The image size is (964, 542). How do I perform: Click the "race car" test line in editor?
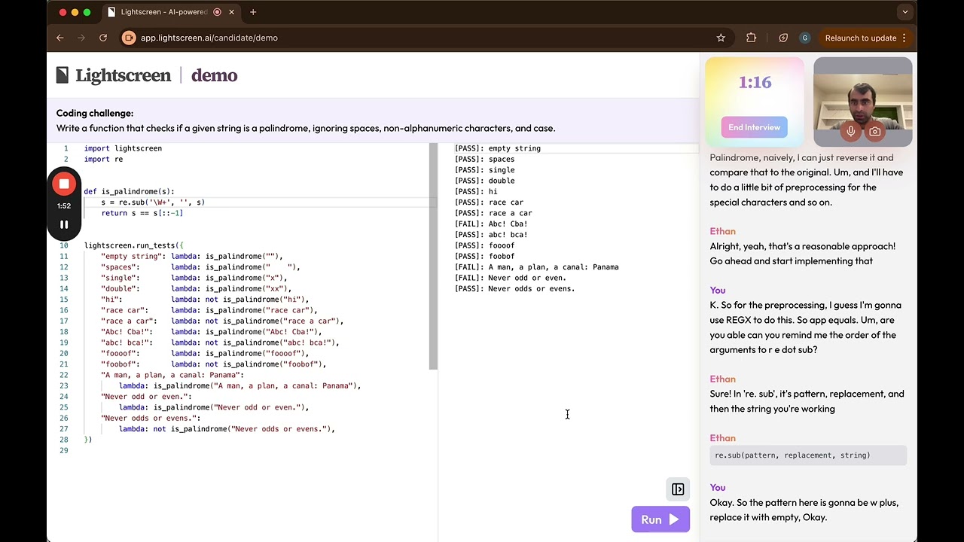click(209, 310)
